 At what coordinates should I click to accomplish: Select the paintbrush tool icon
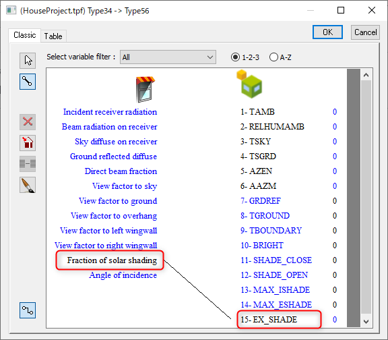28,185
